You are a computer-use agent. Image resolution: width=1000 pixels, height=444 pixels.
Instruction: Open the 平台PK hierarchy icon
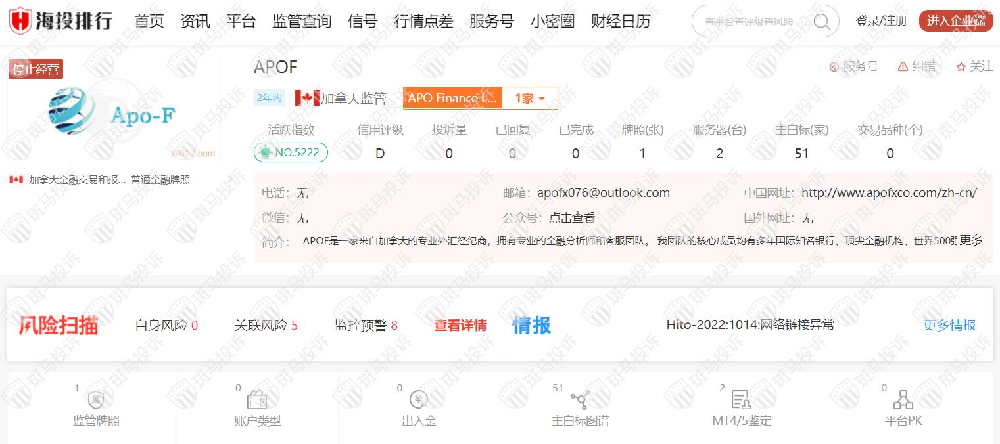[x=903, y=400]
